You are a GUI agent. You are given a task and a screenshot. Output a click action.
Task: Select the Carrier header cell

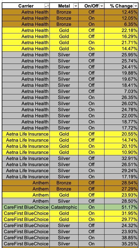[26, 6]
